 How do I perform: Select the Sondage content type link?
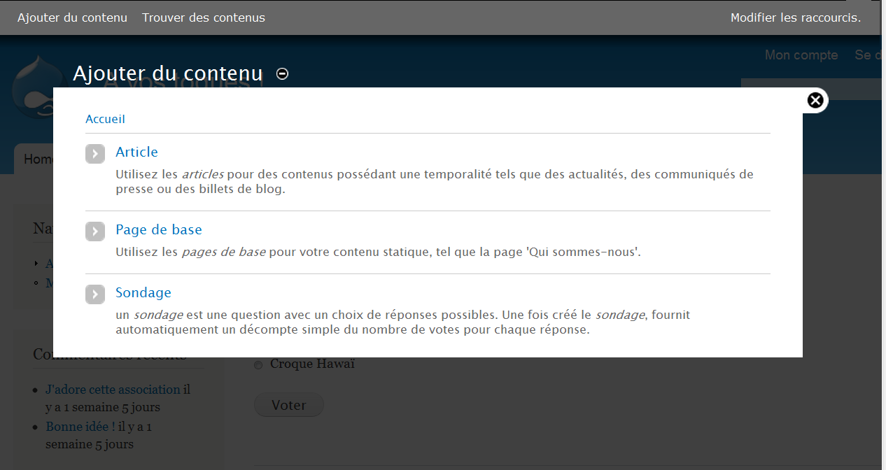click(143, 292)
